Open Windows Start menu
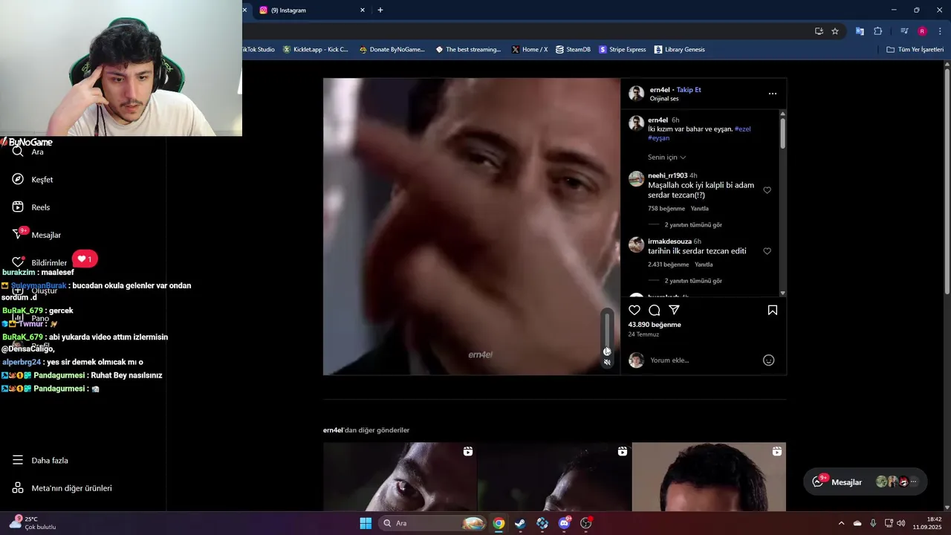Screen dimensions: 951x535 (x=366, y=523)
